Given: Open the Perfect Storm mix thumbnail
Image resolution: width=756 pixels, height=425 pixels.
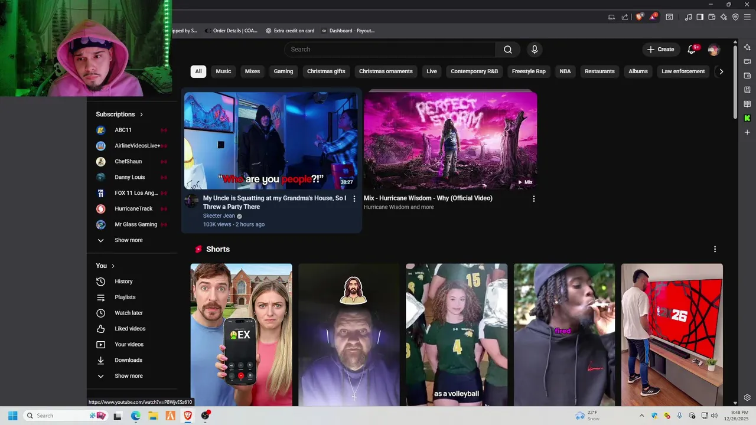Looking at the screenshot, I should point(450,141).
